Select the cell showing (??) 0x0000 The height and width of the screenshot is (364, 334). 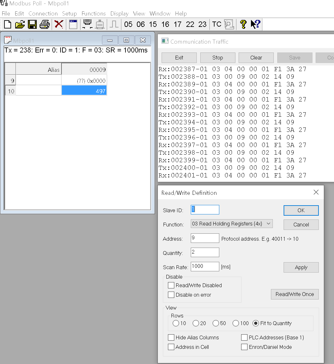[84, 80]
